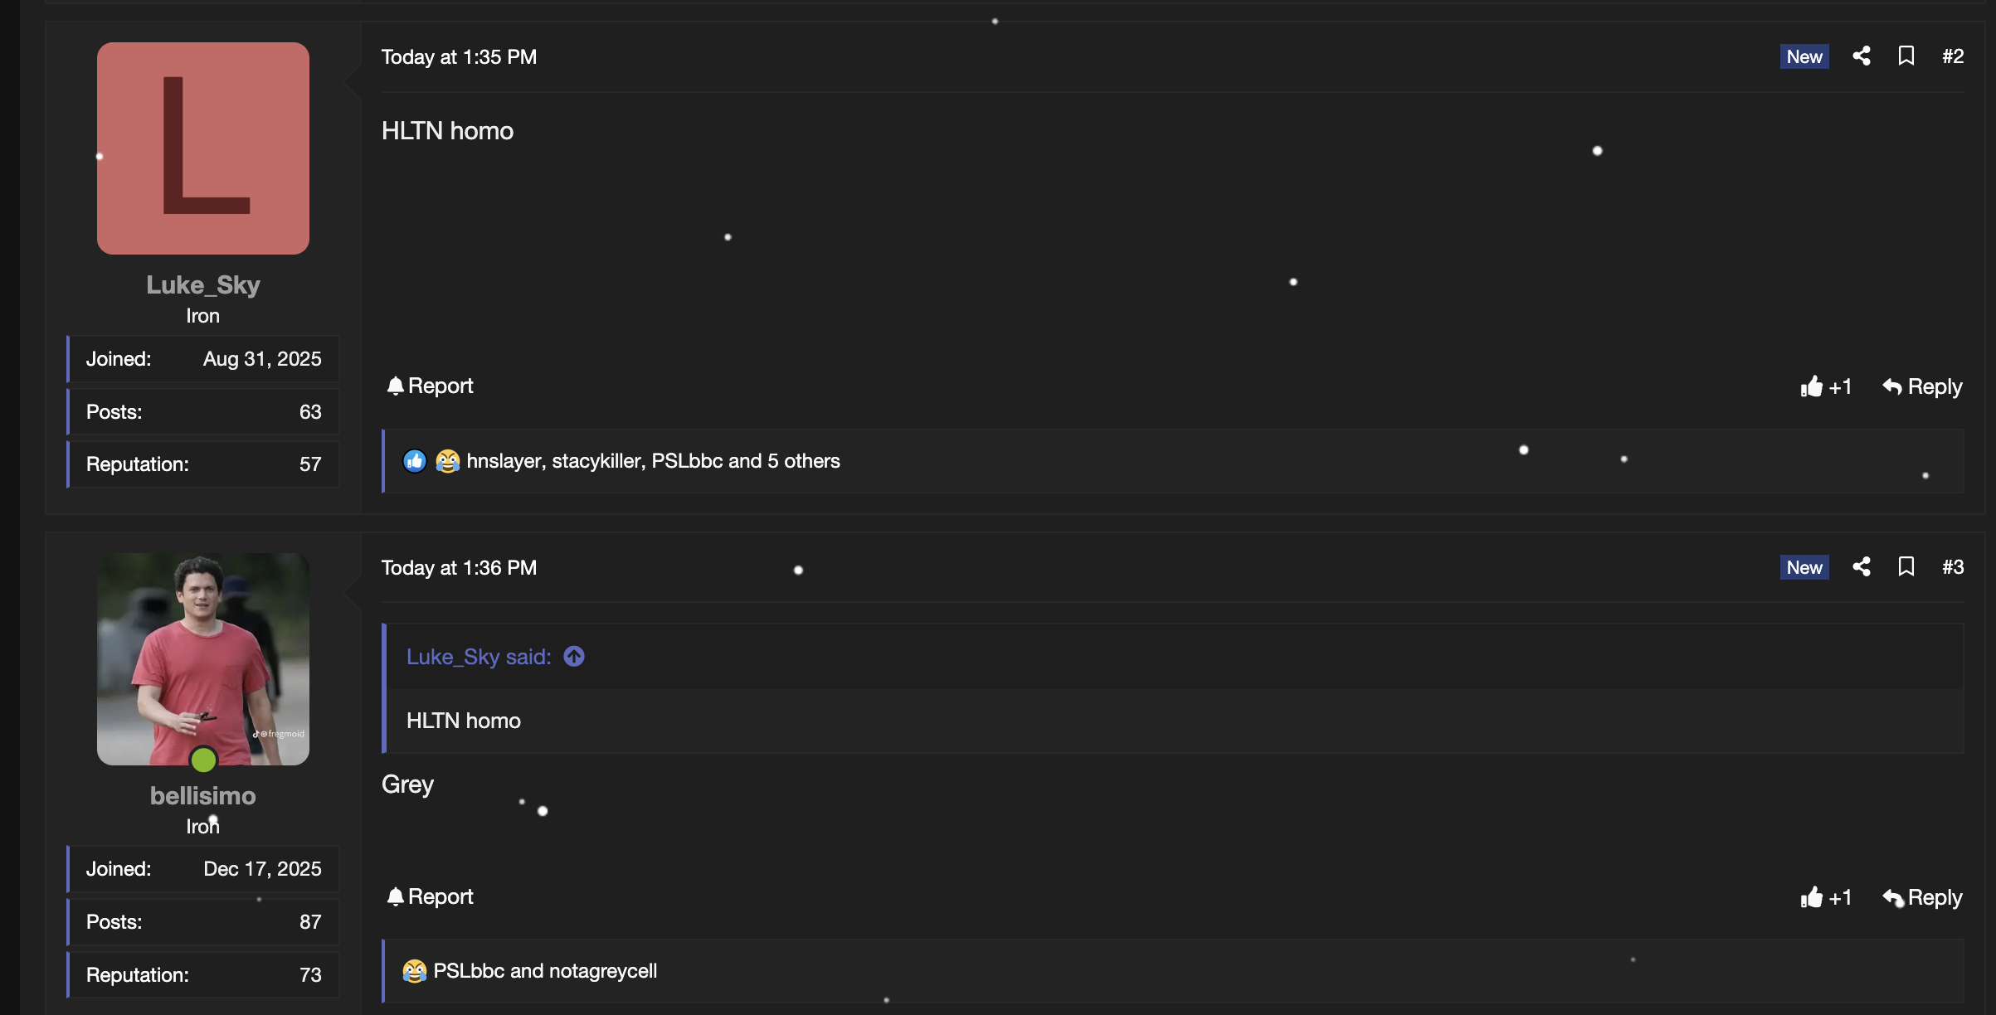Screen dimensions: 1996x1015
Task: Click the like reaction icon under post #2
Action: pyautogui.click(x=415, y=461)
